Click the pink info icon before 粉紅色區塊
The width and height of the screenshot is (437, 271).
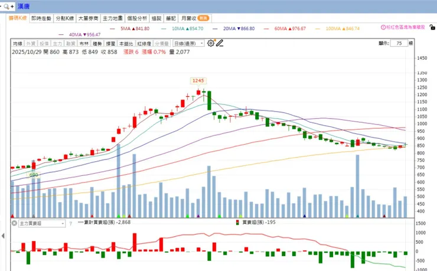[x=383, y=27]
